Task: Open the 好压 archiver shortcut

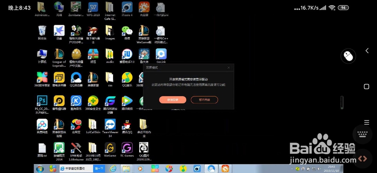Action: coord(93,56)
